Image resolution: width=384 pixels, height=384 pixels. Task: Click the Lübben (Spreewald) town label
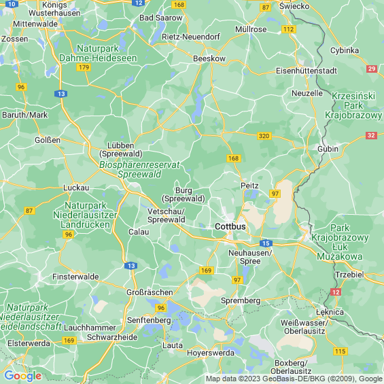tap(121, 150)
